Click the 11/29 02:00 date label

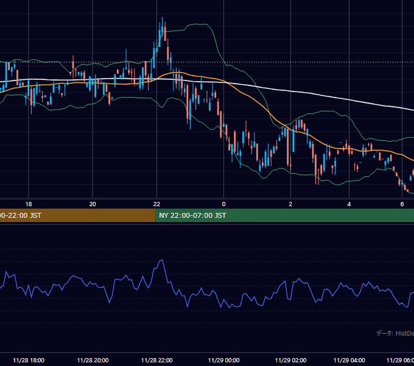[290, 360]
